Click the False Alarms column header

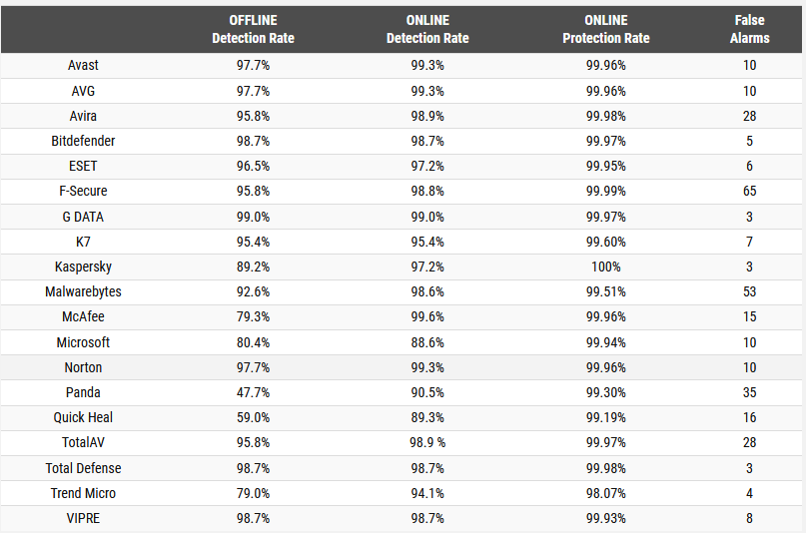pos(749,30)
